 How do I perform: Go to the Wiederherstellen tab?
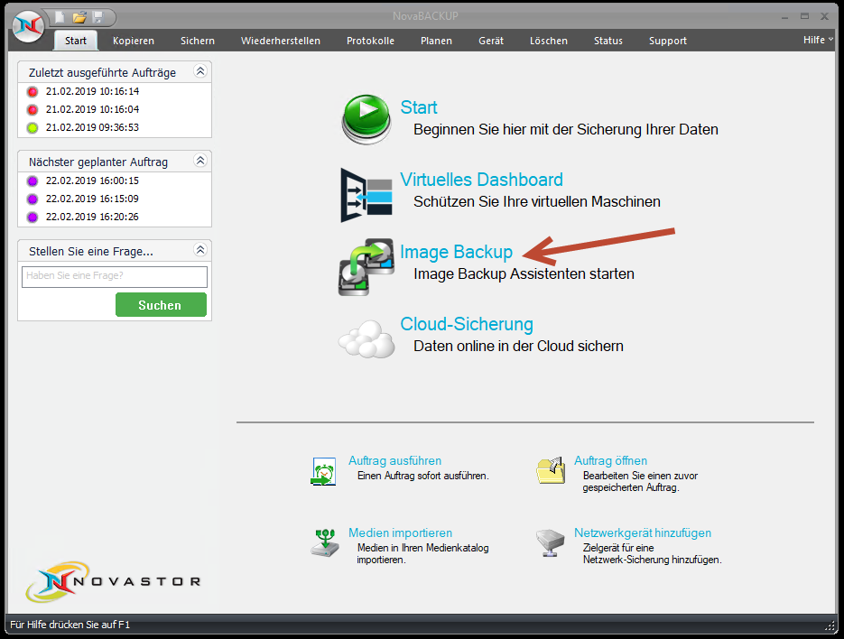click(x=281, y=41)
